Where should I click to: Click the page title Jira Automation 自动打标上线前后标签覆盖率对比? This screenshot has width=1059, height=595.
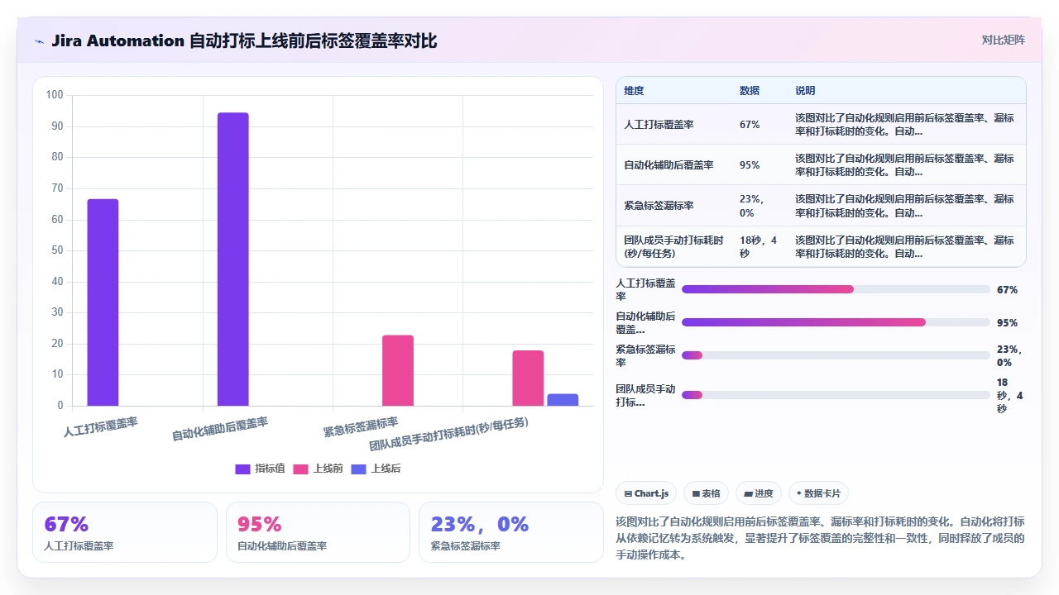point(244,40)
